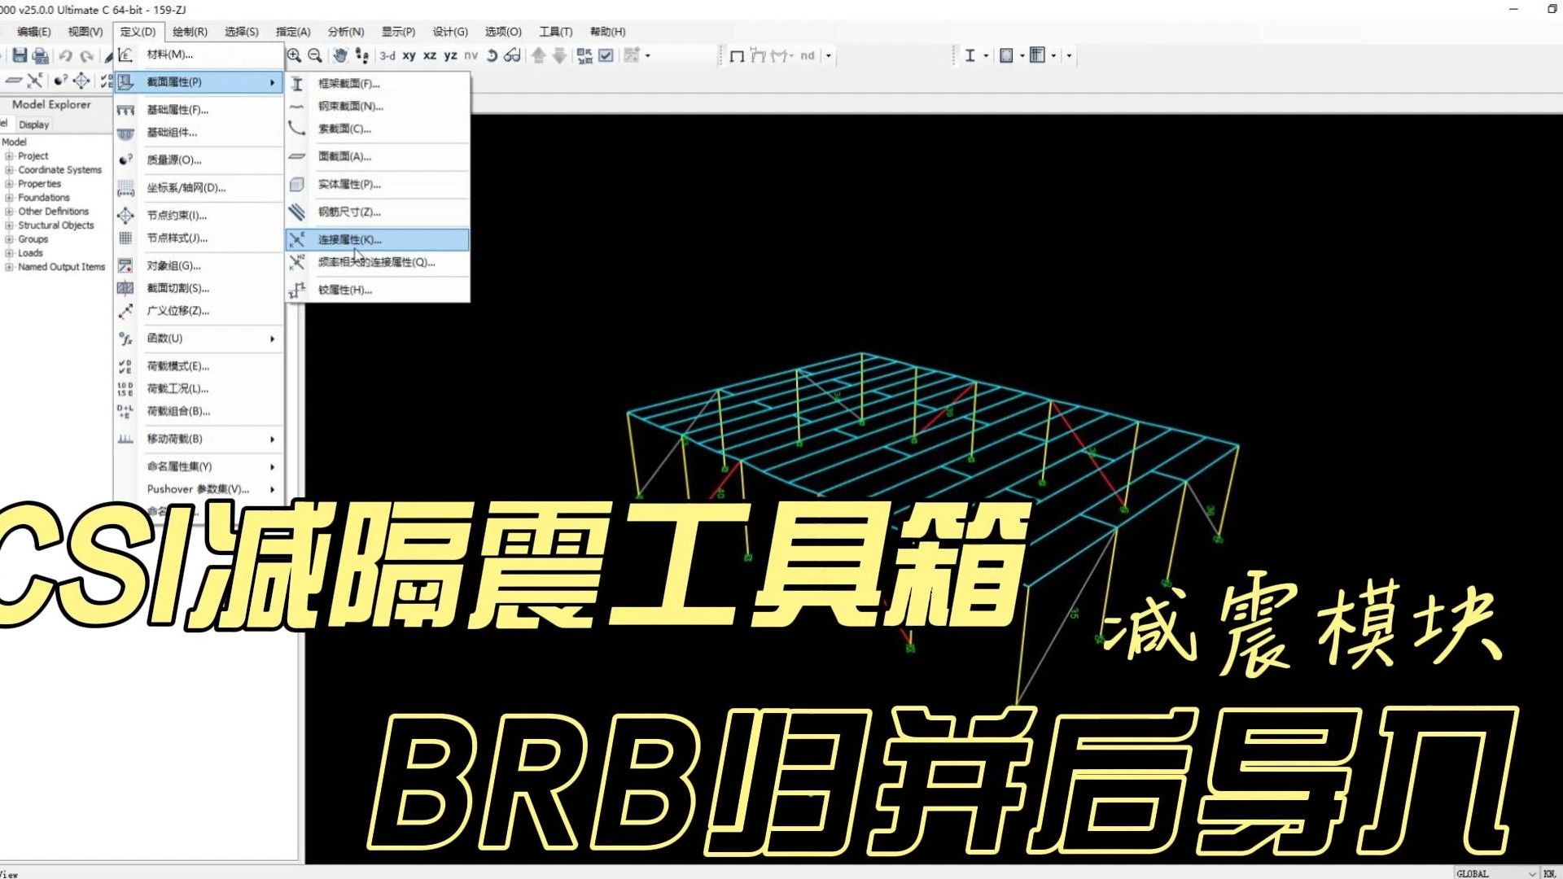Screen dimensions: 1563x879
Task: Expand the Project tree node
Action: (9, 156)
